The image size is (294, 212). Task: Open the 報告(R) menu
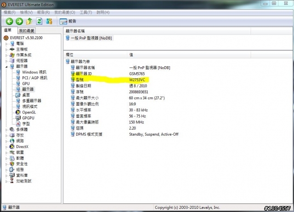[43, 12]
